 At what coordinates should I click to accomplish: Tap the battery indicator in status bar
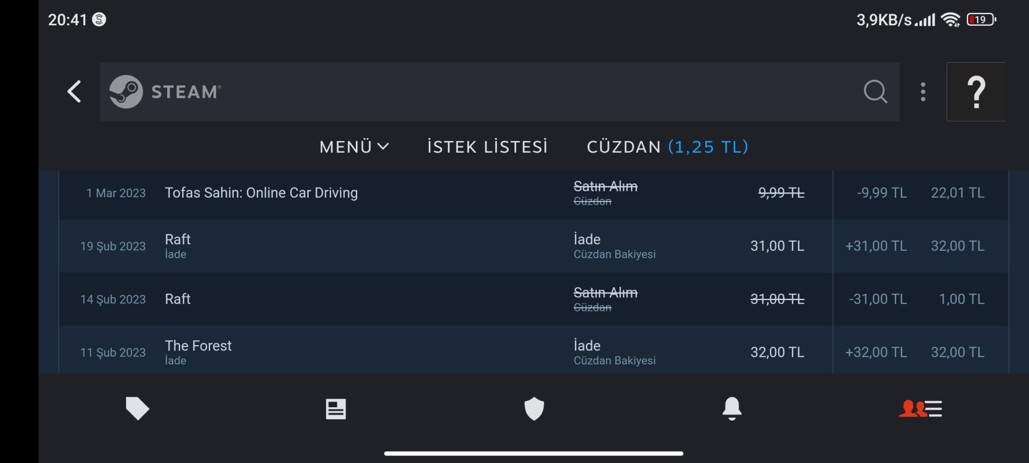981,20
